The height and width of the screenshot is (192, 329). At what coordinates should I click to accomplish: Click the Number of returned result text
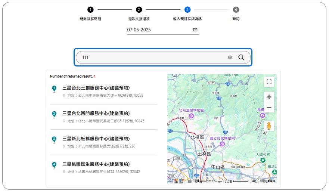point(72,76)
